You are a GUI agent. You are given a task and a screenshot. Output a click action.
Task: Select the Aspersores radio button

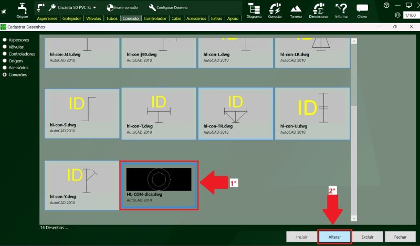coord(5,40)
